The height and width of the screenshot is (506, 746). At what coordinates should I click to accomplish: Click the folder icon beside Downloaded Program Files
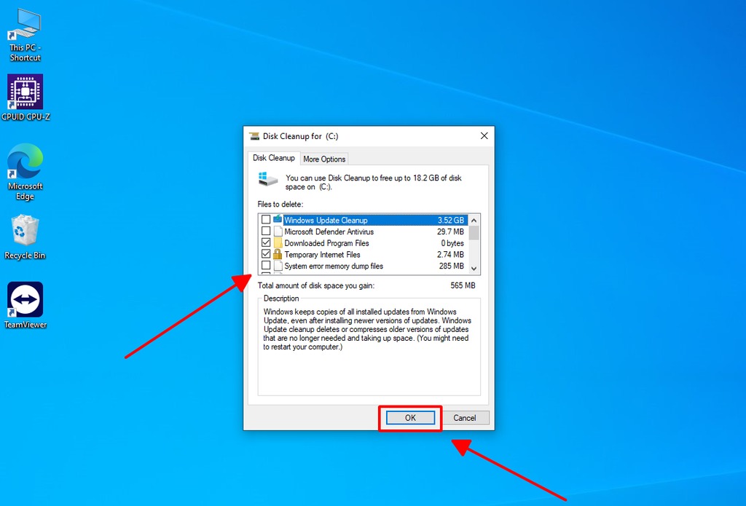[x=278, y=243]
